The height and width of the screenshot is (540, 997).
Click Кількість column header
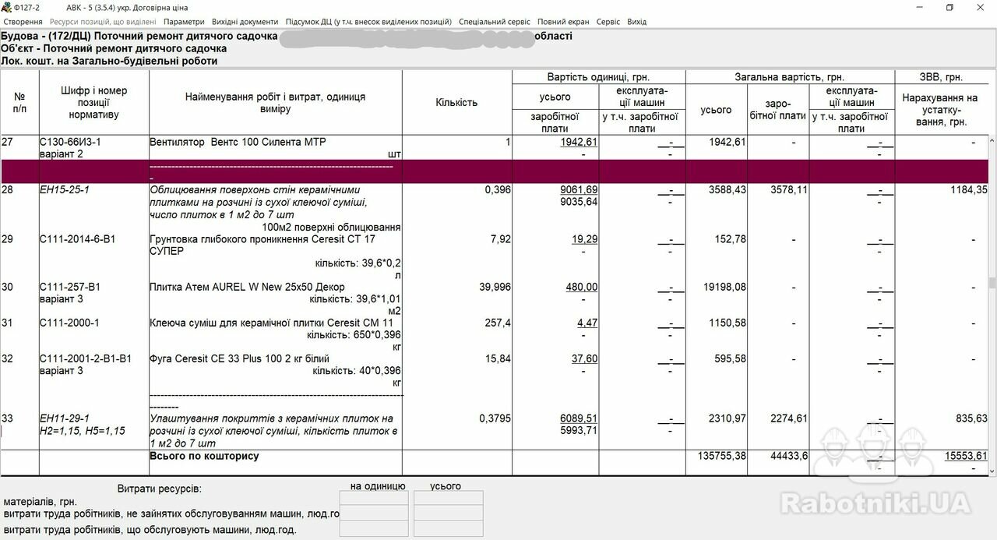456,103
